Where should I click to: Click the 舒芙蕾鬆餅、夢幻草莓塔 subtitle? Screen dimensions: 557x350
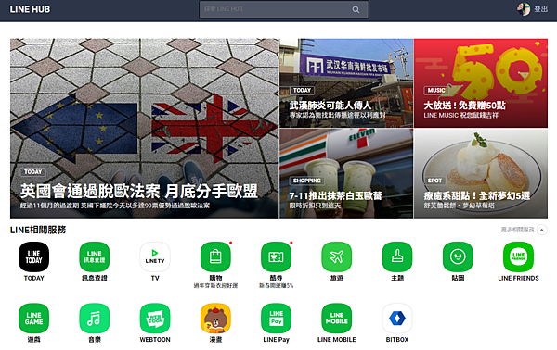click(x=459, y=206)
